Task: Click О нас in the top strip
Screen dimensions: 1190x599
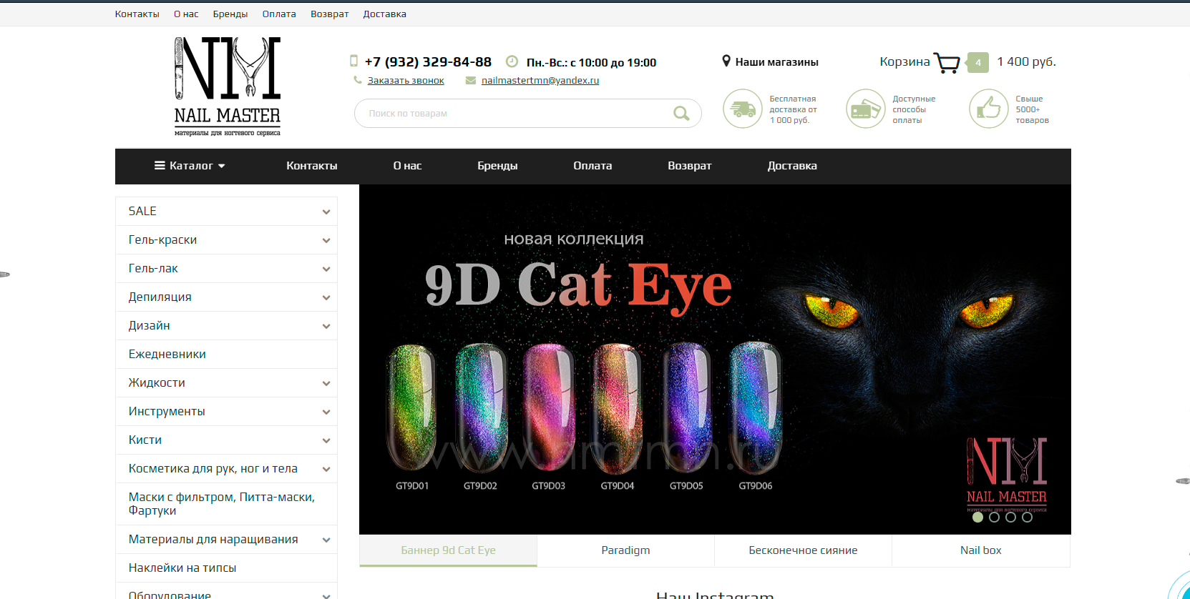Action: pos(186,14)
